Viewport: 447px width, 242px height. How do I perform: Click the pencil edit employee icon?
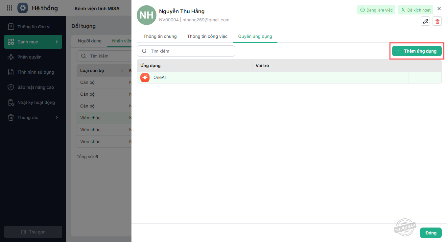[425, 21]
